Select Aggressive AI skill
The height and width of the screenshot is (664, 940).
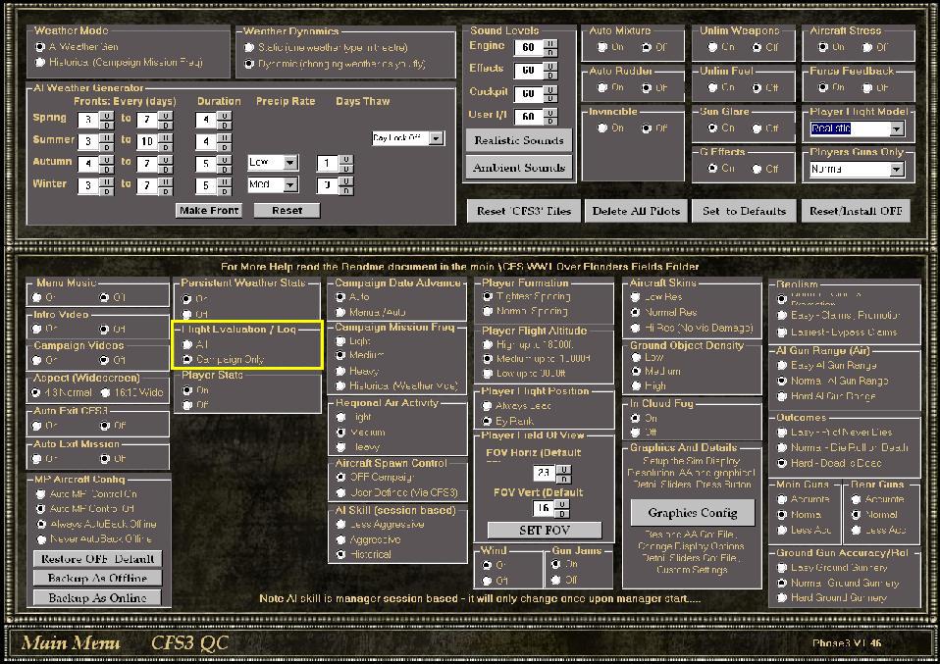click(x=341, y=540)
